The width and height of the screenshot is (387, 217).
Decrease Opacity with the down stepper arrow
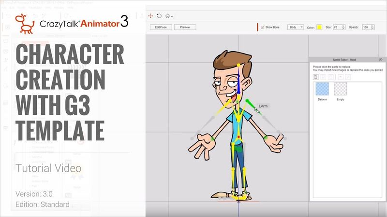click(x=373, y=29)
